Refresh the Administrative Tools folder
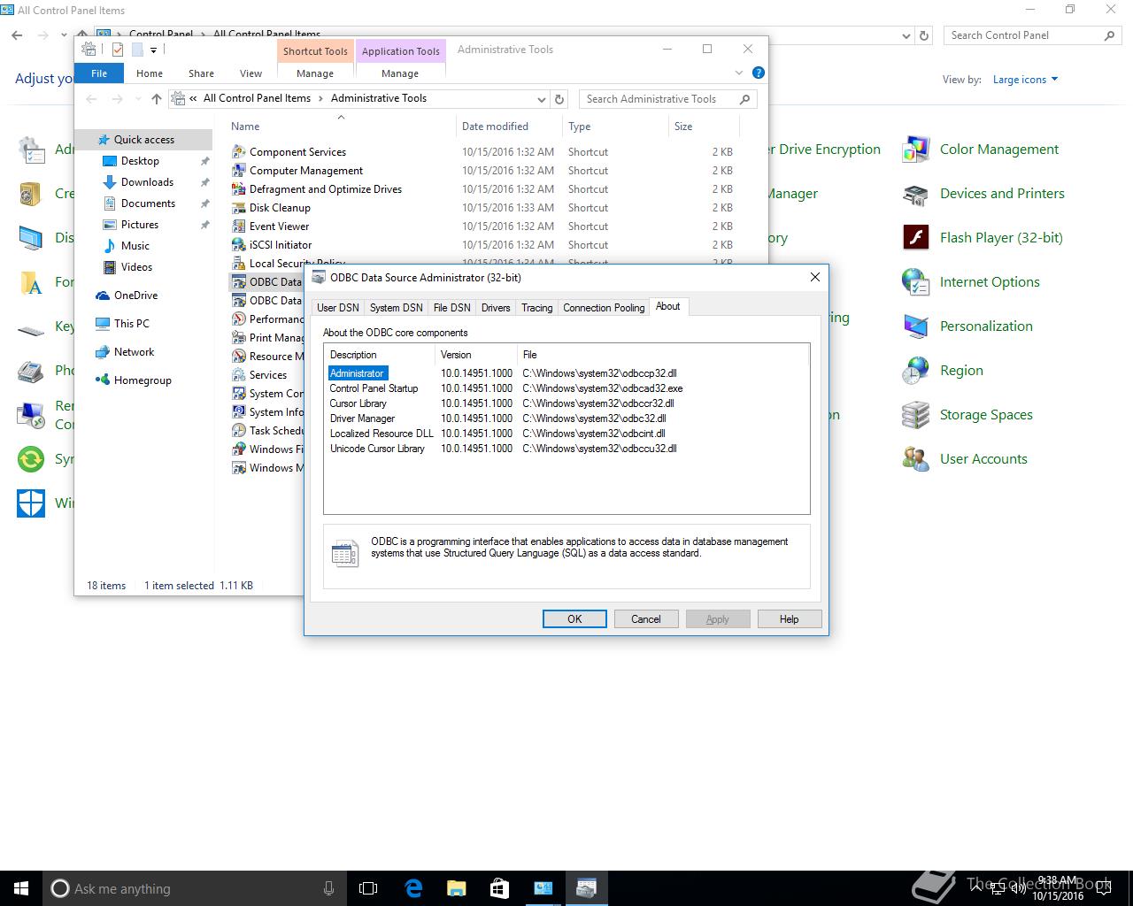The height and width of the screenshot is (906, 1133). (x=559, y=99)
